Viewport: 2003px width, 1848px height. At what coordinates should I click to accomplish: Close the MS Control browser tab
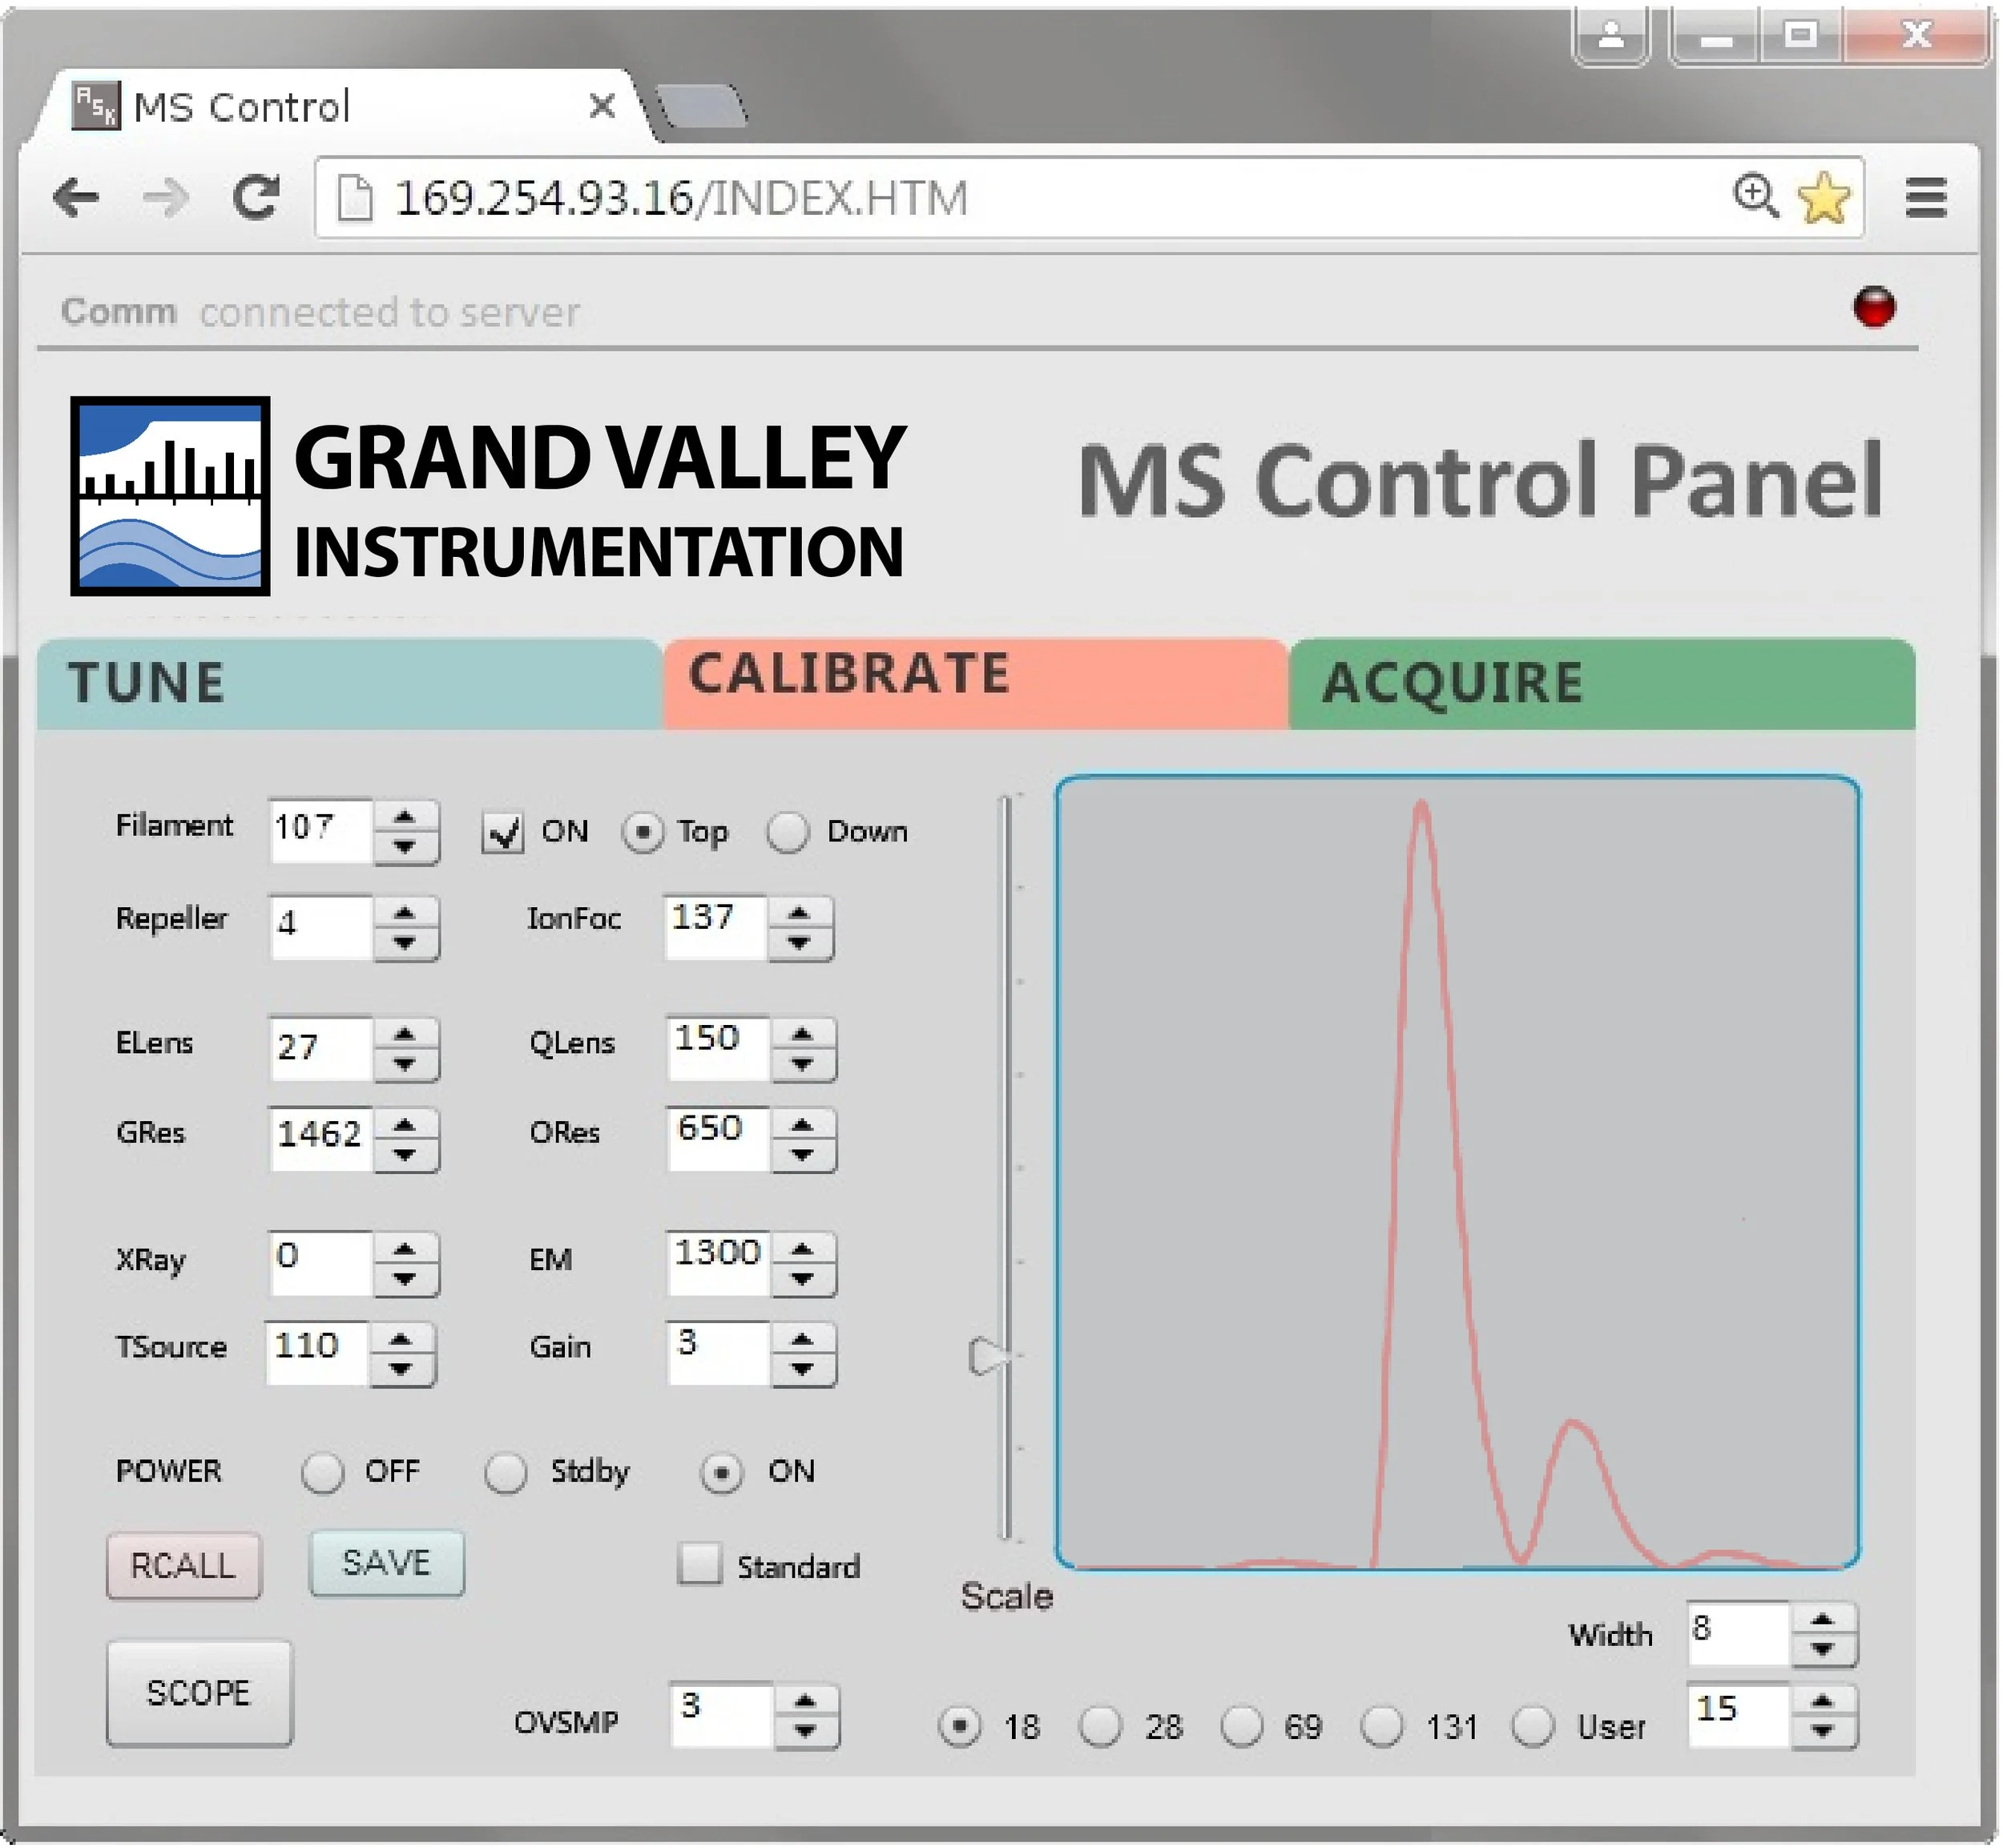602,106
